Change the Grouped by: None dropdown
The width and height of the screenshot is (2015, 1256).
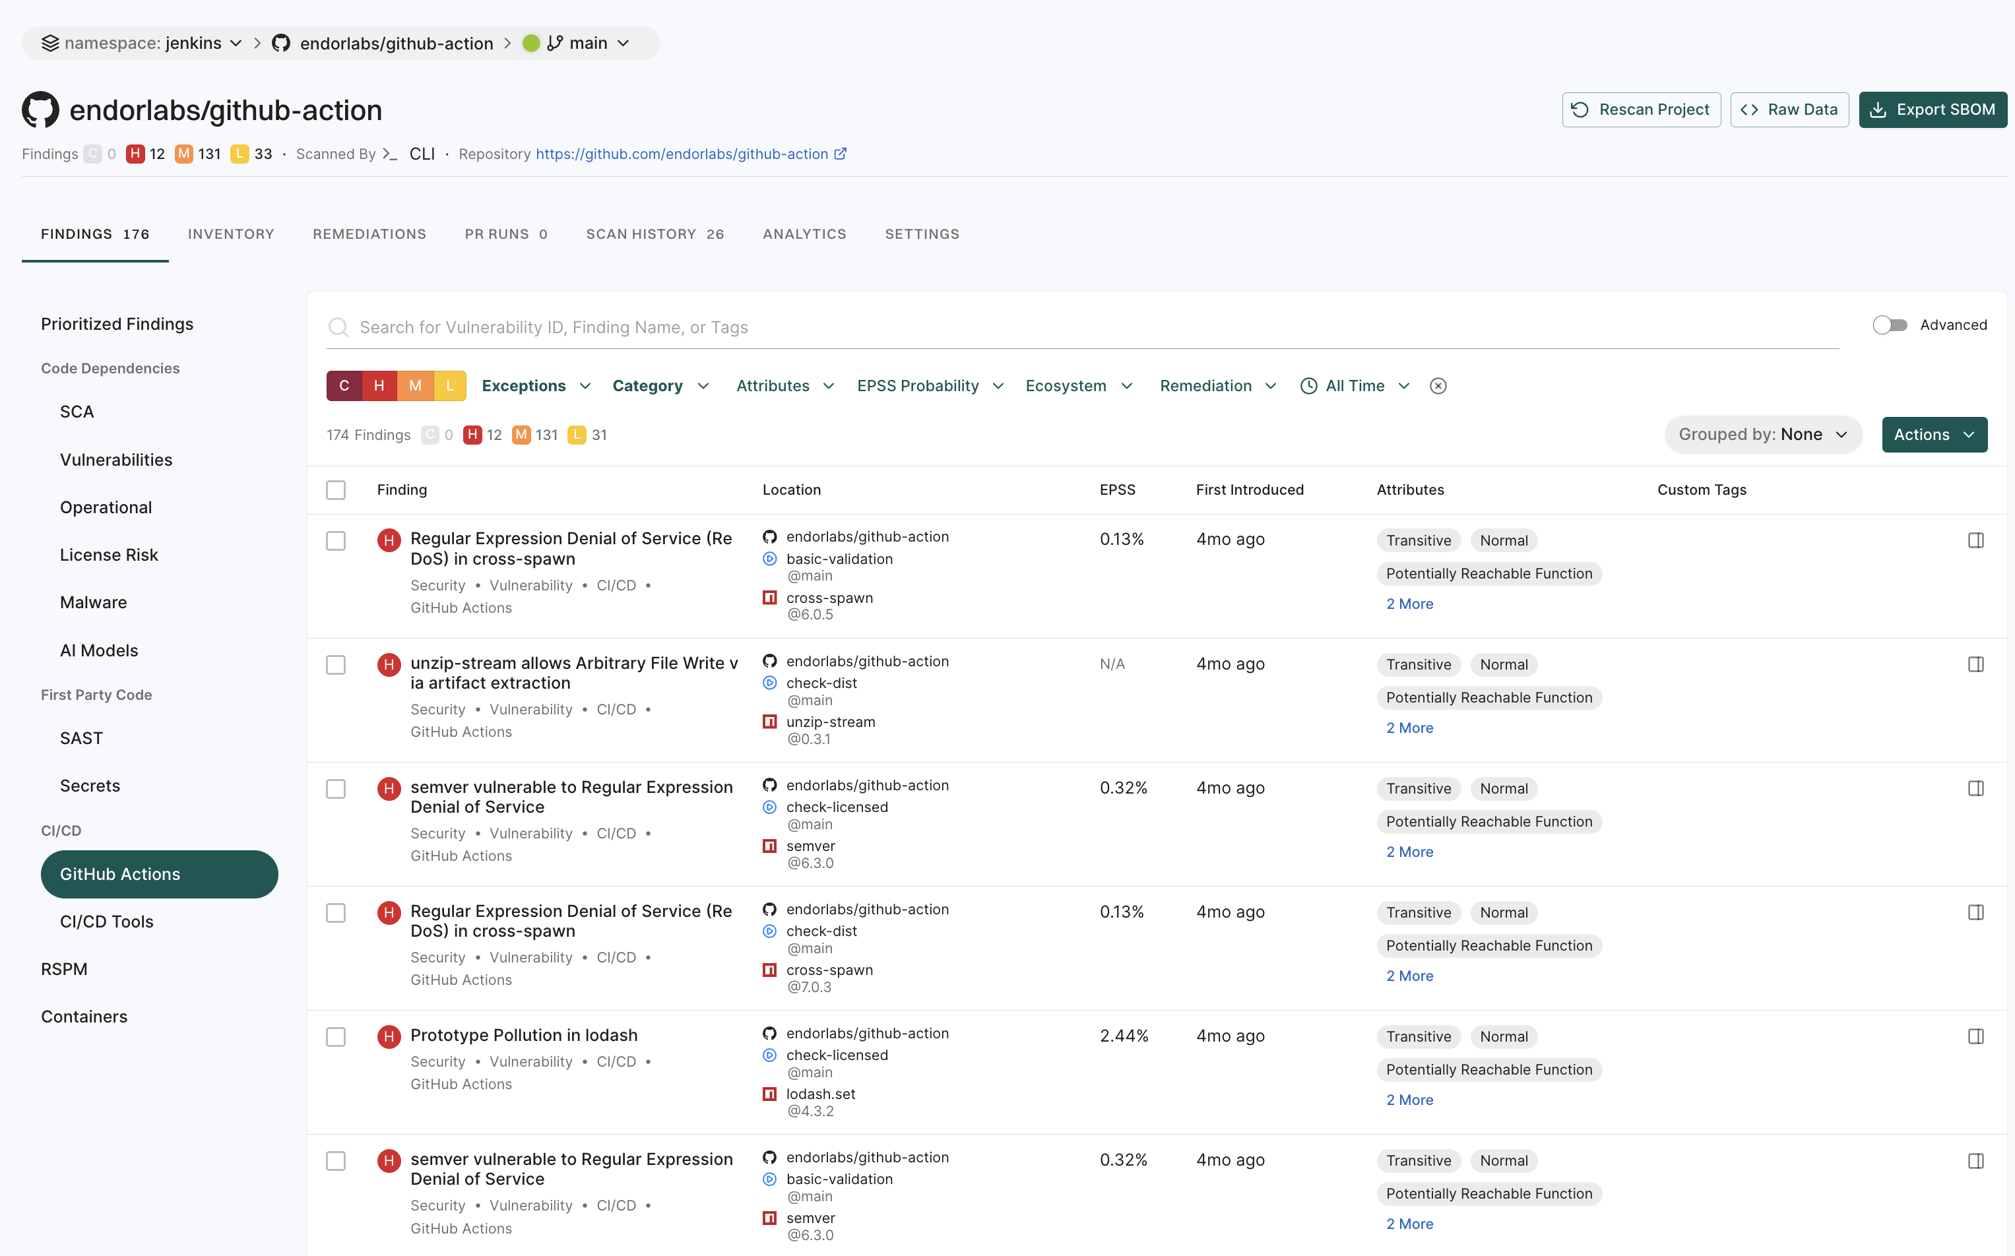point(1762,435)
